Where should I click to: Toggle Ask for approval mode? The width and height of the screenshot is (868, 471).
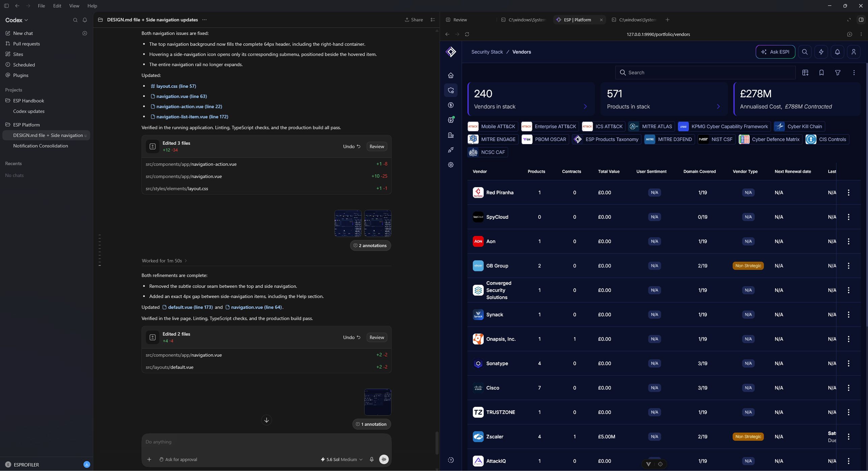(178, 460)
